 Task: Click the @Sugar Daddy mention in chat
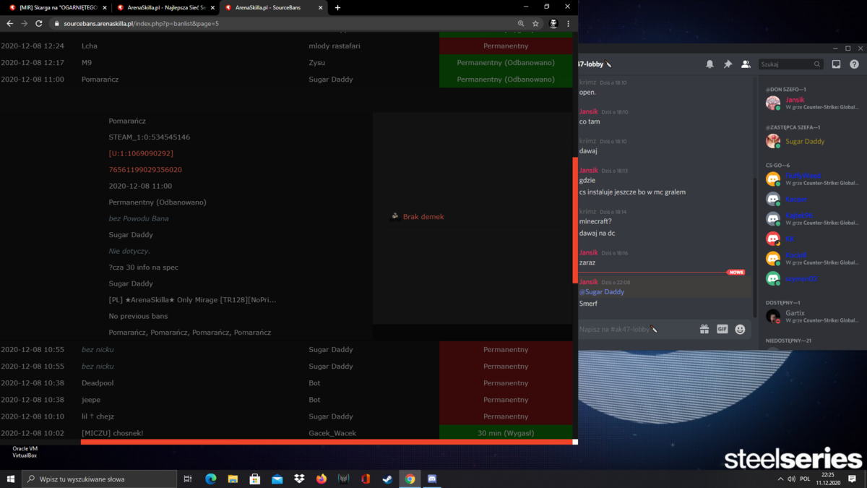[x=602, y=291]
